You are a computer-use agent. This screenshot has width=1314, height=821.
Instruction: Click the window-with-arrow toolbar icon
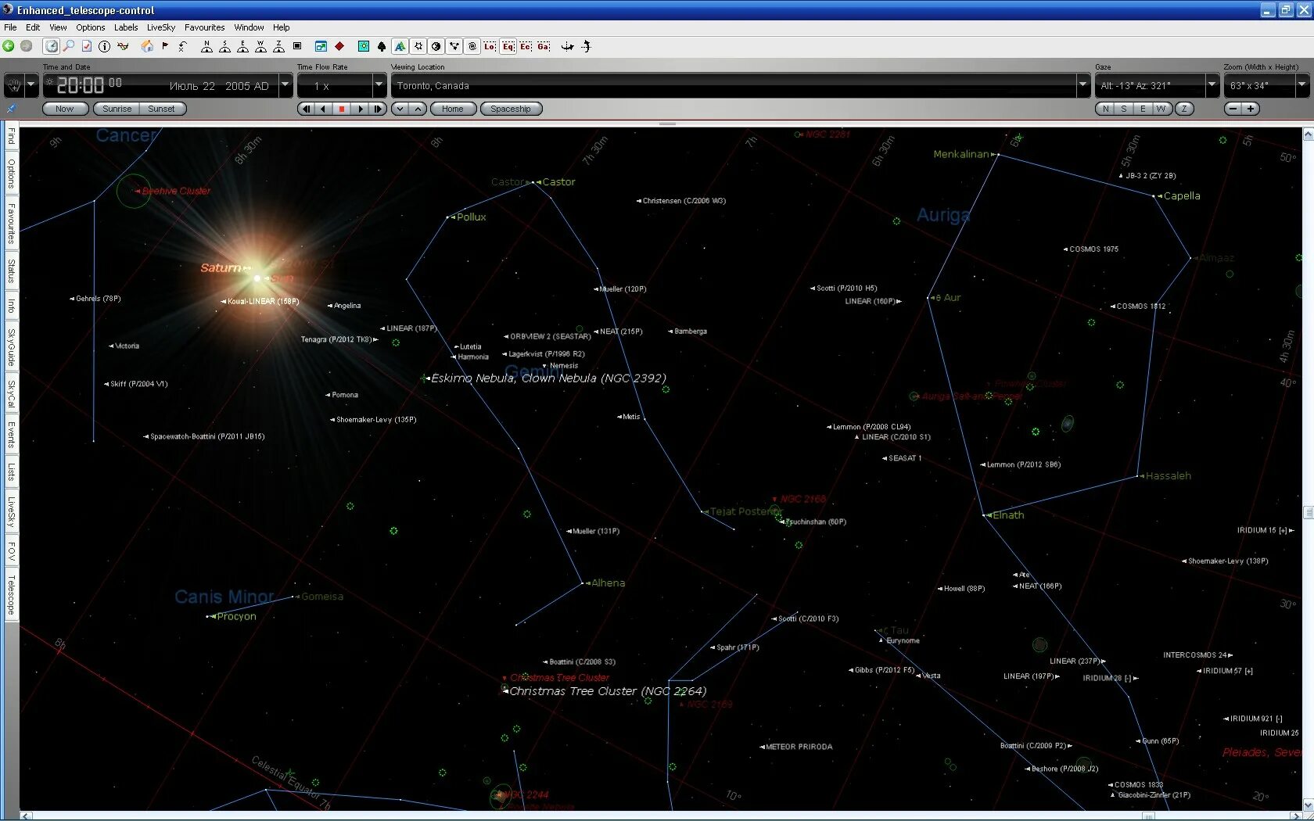[321, 46]
